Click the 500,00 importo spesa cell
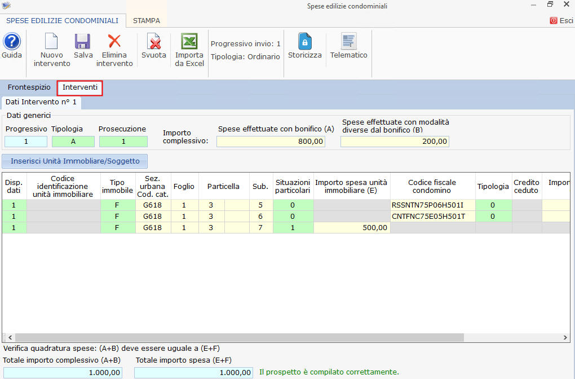Image resolution: width=575 pixels, height=379 pixels. (352, 227)
